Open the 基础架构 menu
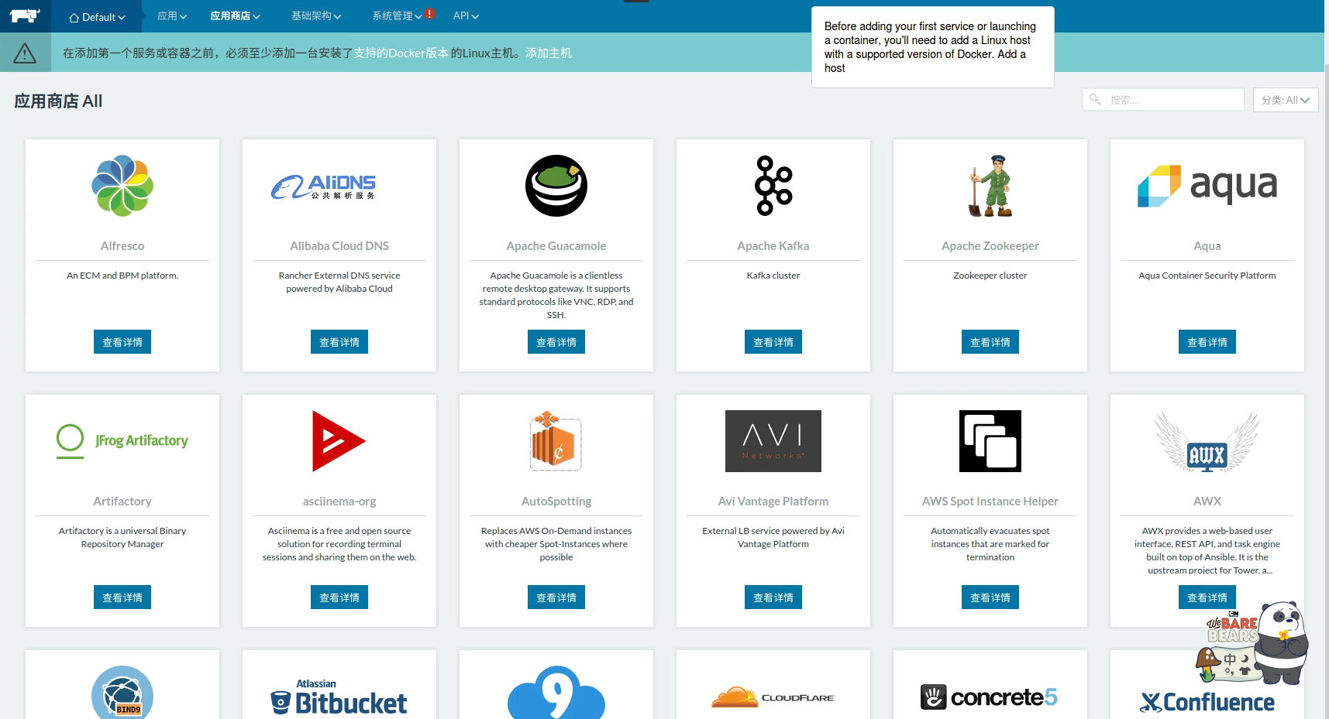The width and height of the screenshot is (1329, 719). (316, 16)
